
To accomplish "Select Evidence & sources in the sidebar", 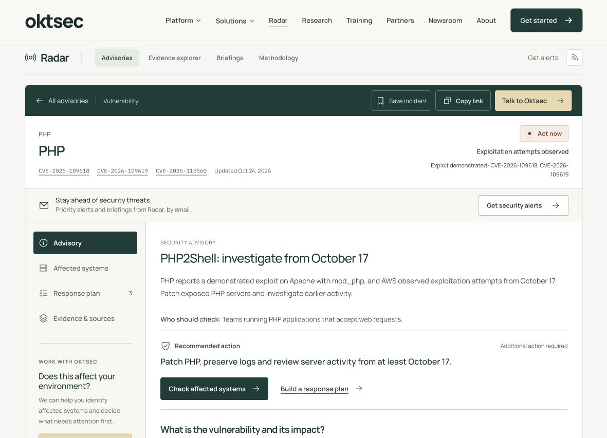I will click(85, 318).
